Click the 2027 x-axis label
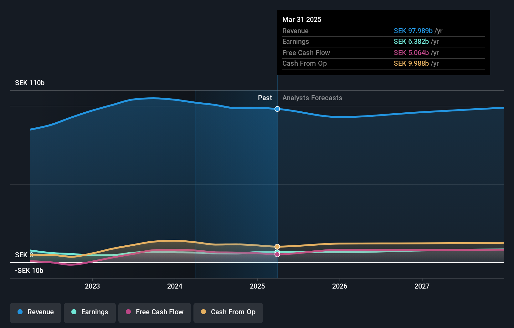This screenshot has width=514, height=328. (x=422, y=286)
